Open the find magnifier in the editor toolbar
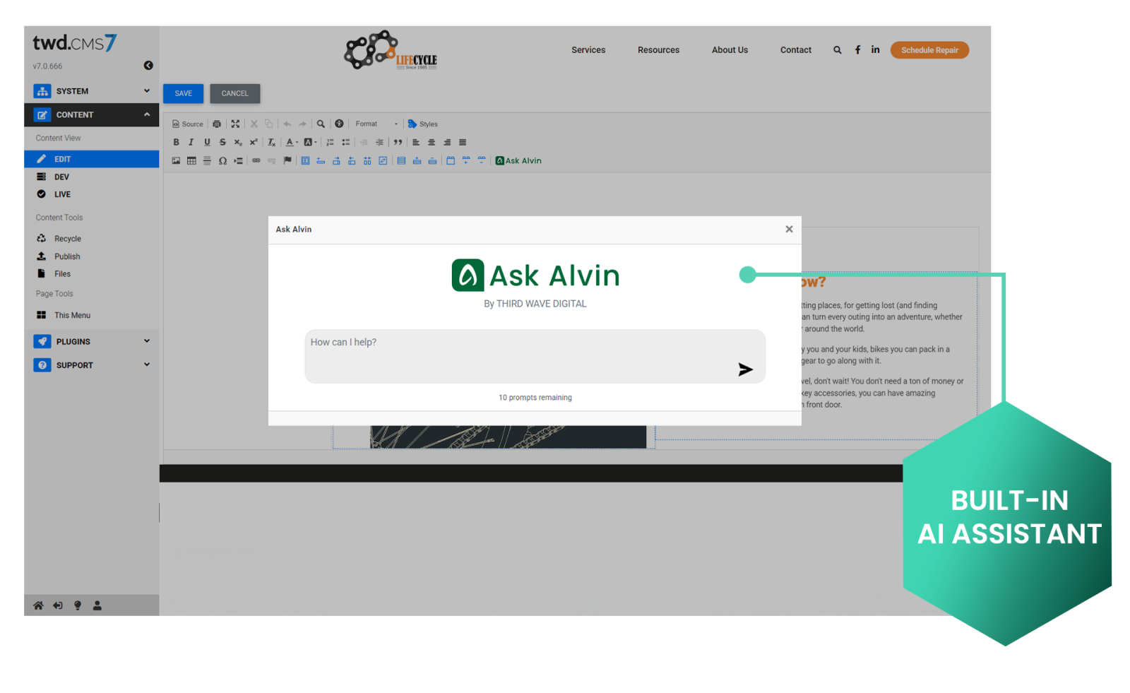The height and width of the screenshot is (693, 1130). click(x=321, y=124)
